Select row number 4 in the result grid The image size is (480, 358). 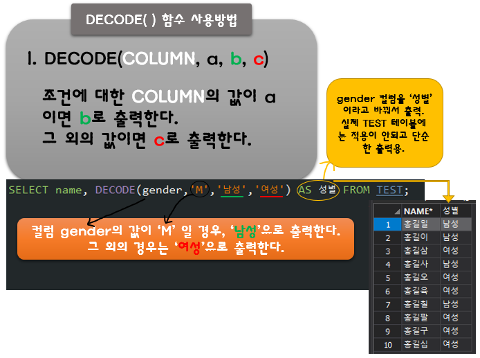tap(387, 265)
